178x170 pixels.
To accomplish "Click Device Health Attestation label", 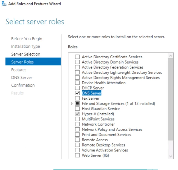I will coord(104,83).
